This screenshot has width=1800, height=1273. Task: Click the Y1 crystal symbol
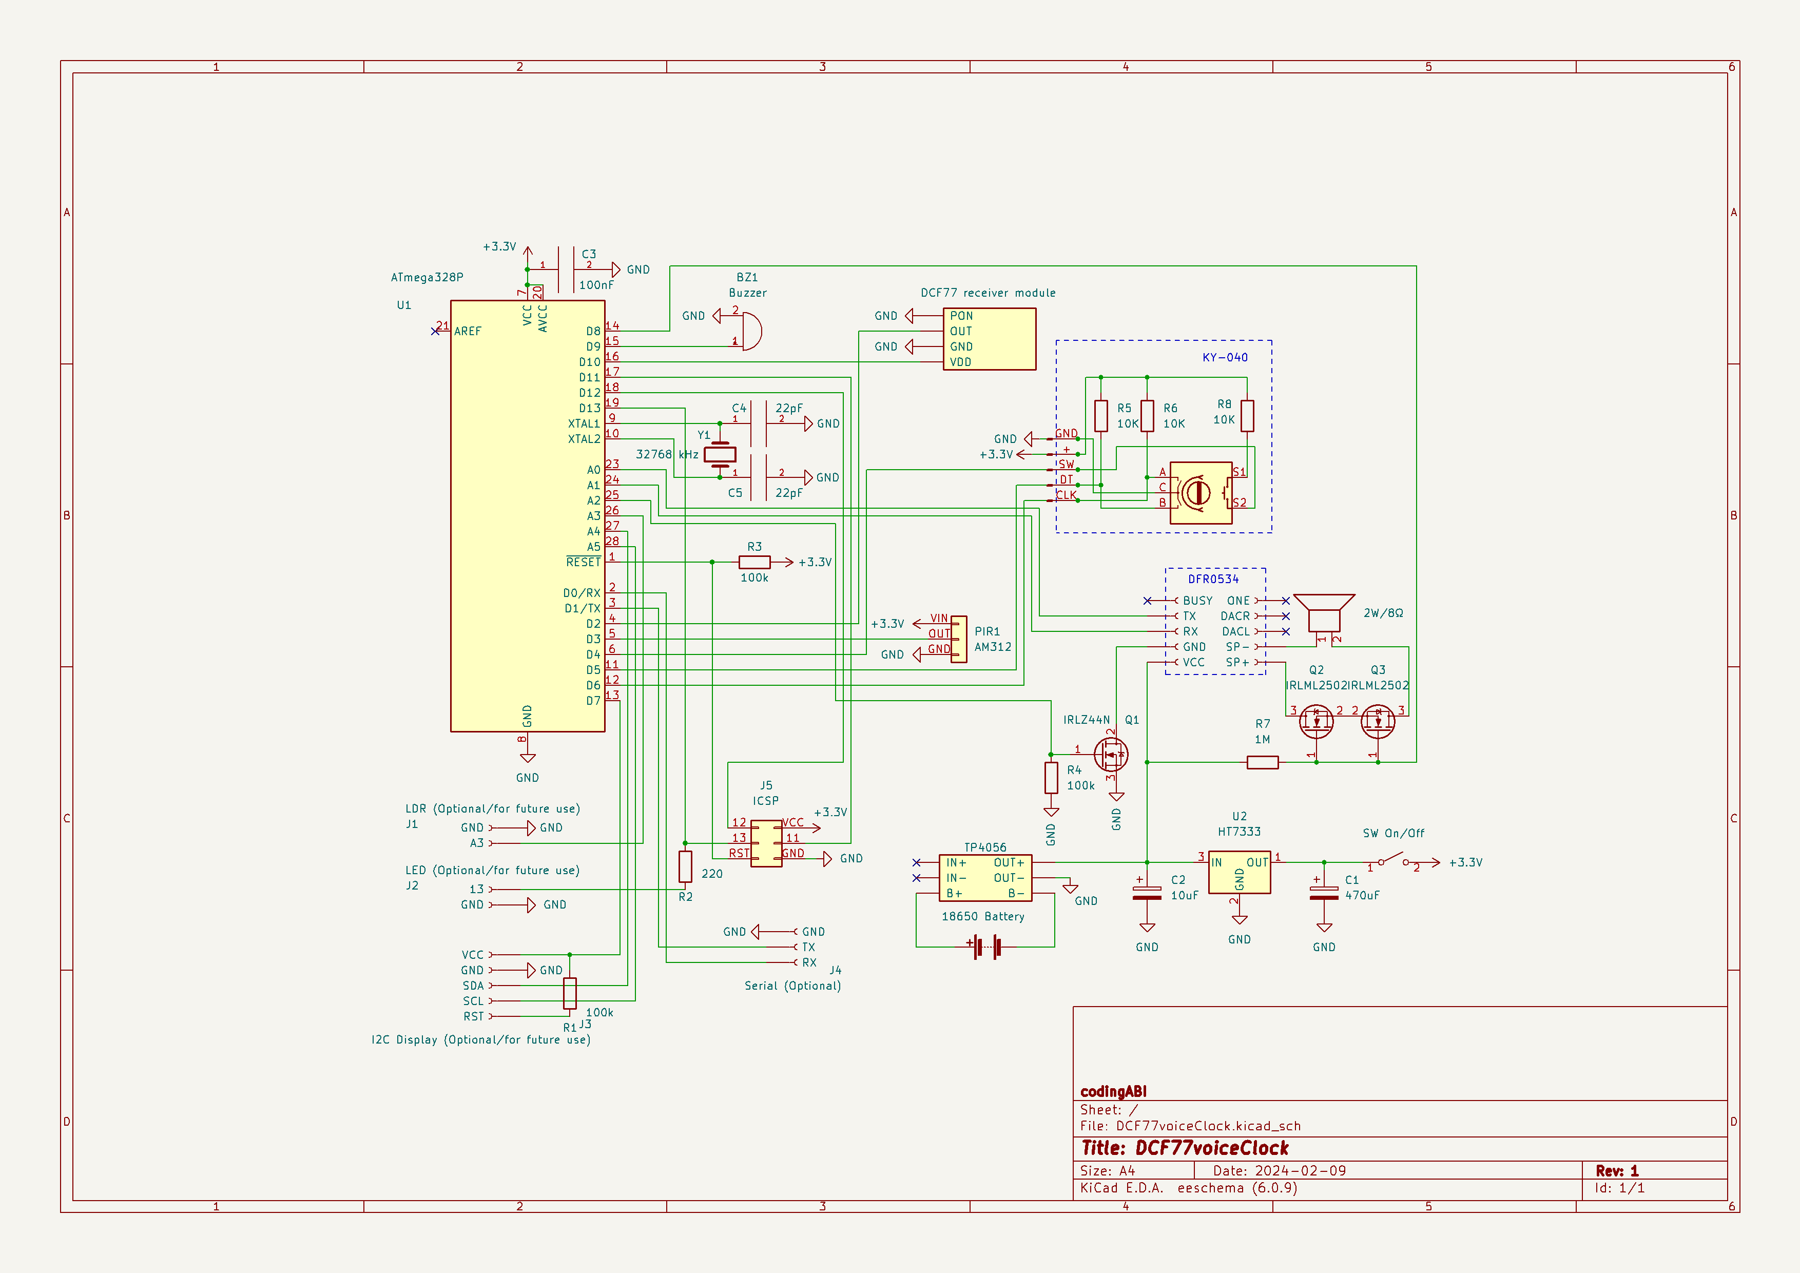tap(720, 454)
